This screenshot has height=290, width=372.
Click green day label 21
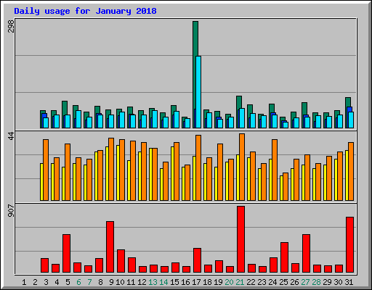point(240,282)
